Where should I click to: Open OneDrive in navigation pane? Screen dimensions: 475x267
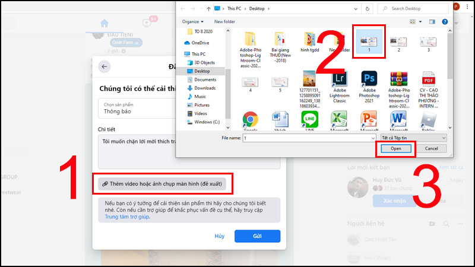tap(197, 43)
